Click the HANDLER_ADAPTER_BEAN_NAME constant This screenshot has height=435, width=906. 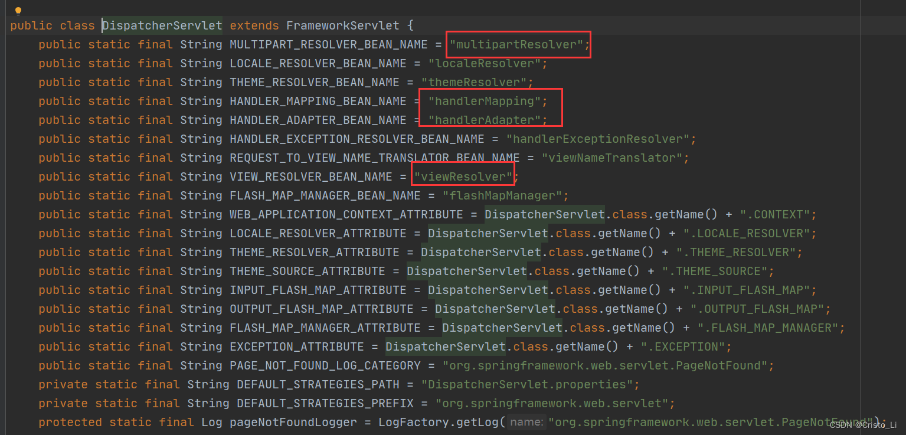318,120
